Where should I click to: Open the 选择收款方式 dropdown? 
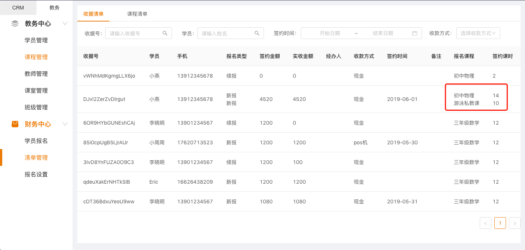(x=478, y=33)
